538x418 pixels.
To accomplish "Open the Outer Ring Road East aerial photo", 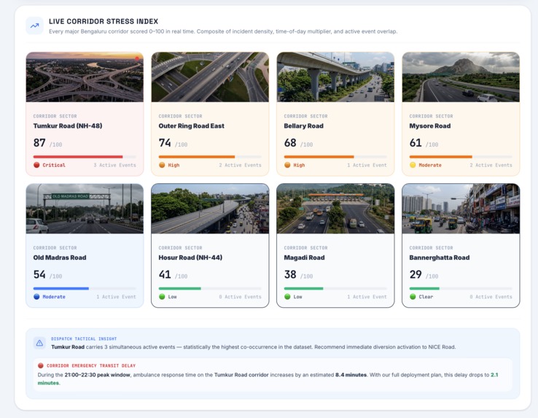I will (x=210, y=77).
